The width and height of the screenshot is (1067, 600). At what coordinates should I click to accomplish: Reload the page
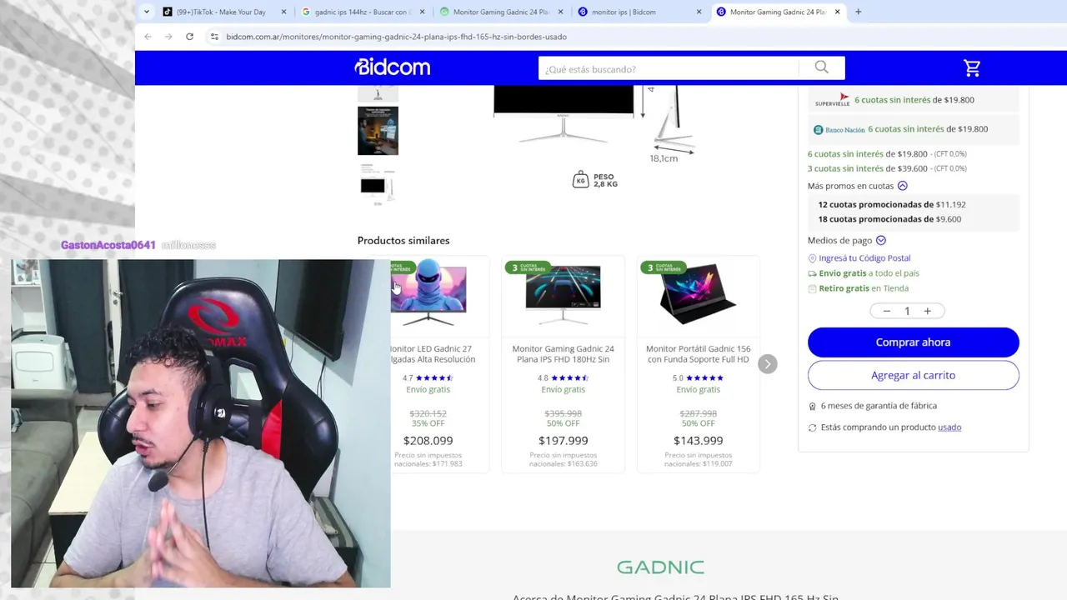click(189, 37)
